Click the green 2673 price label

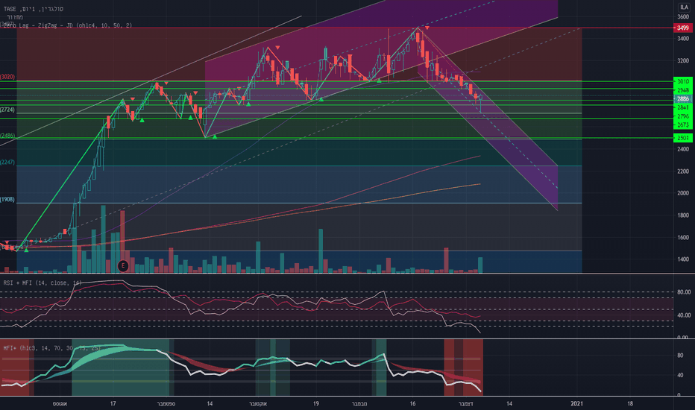(682, 125)
